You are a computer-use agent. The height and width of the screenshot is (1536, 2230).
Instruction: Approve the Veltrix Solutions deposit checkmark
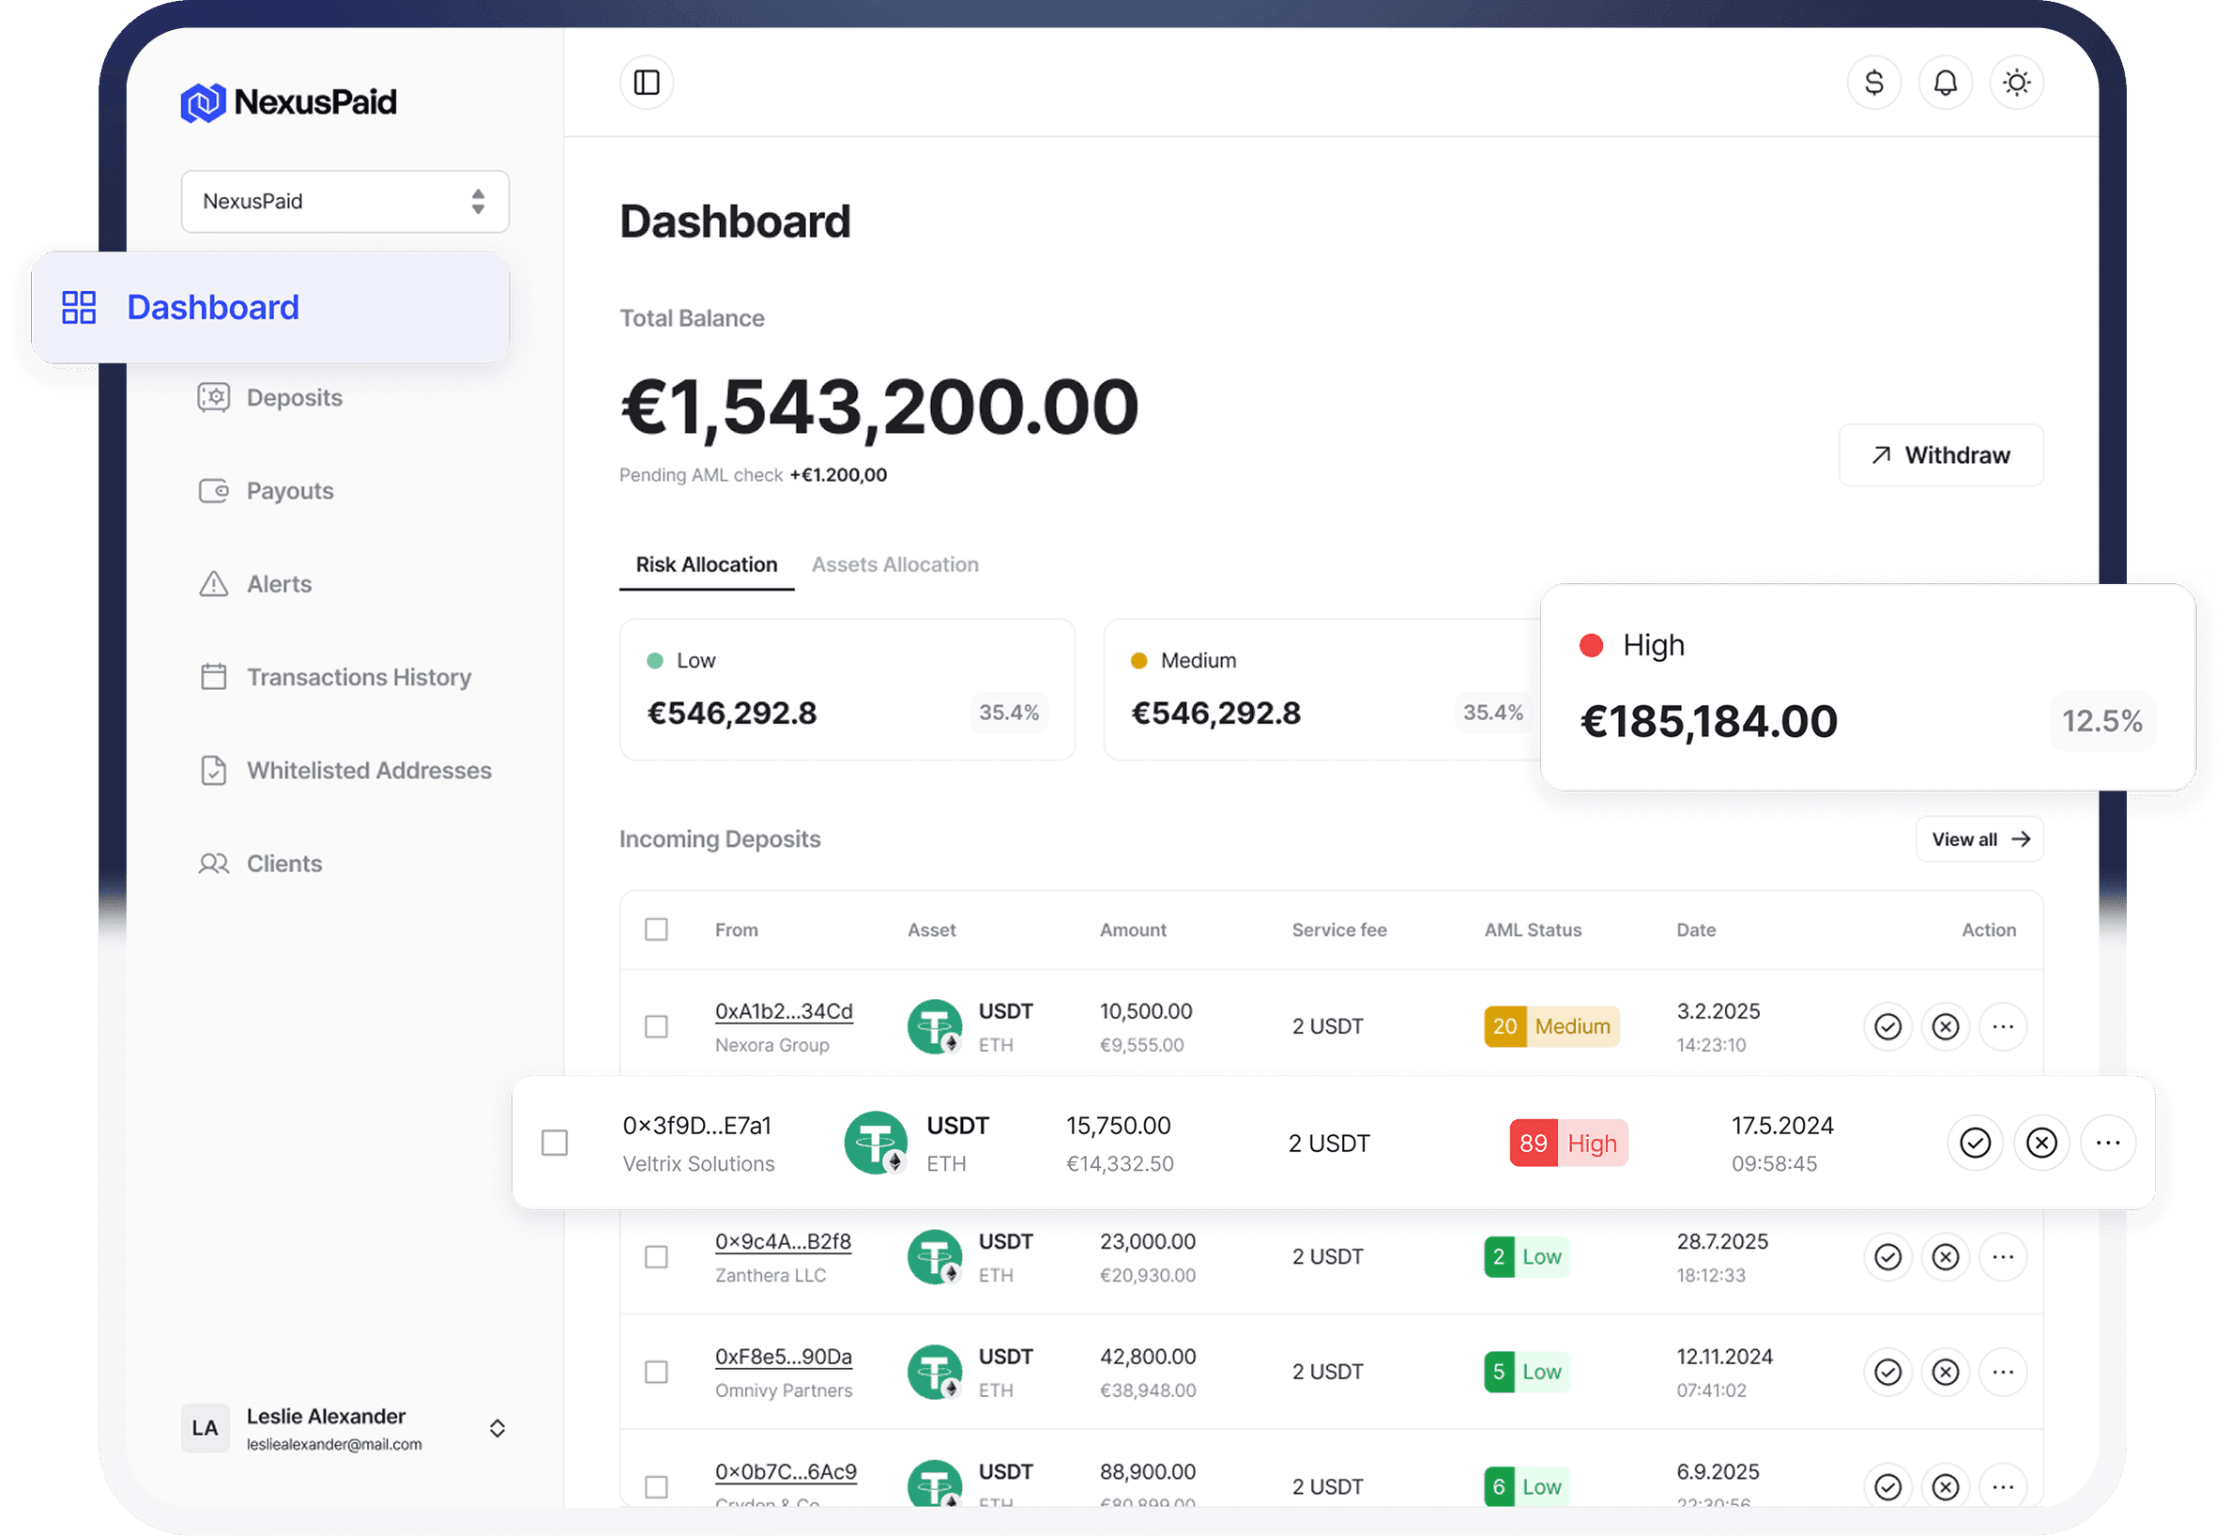pyautogui.click(x=1974, y=1143)
